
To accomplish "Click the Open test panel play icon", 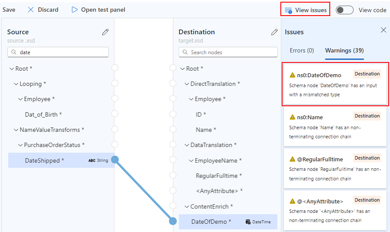I will [75, 10].
